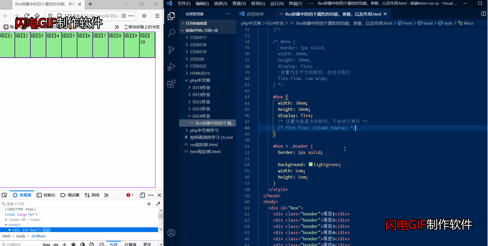Click the lightgreen color swatch on line 54
Image resolution: width=488 pixels, height=246 pixels.
[310, 164]
